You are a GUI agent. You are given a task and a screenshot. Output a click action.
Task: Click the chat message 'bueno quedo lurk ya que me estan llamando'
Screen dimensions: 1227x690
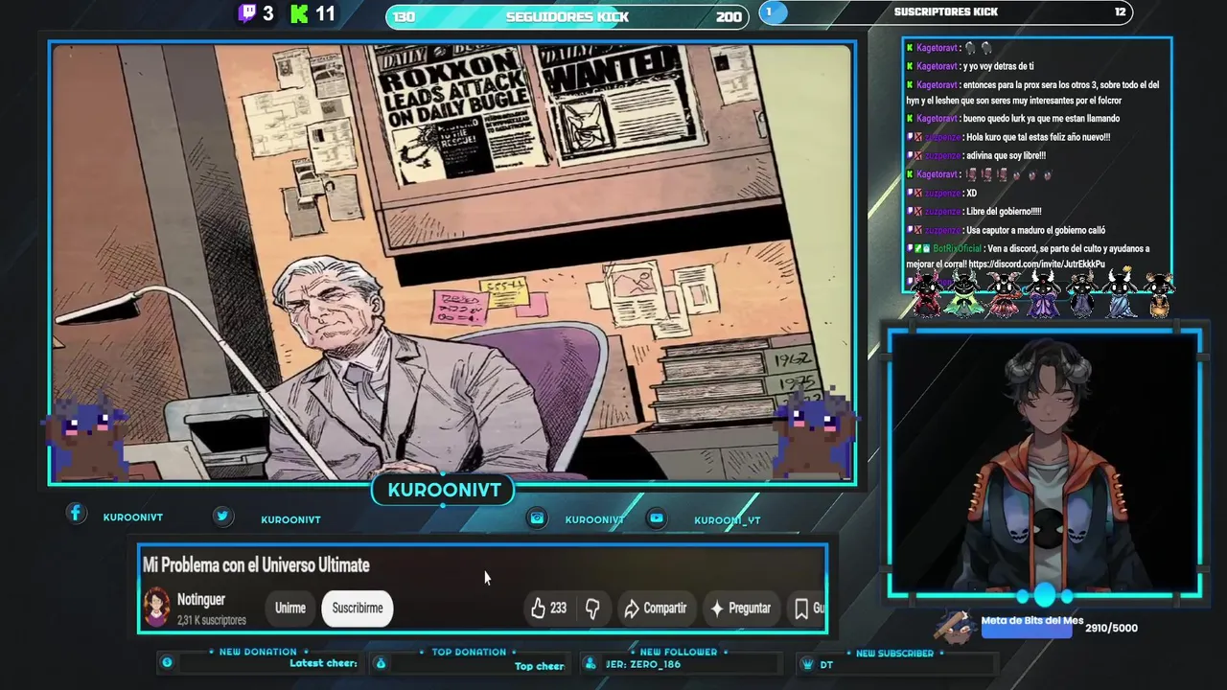[1041, 119]
